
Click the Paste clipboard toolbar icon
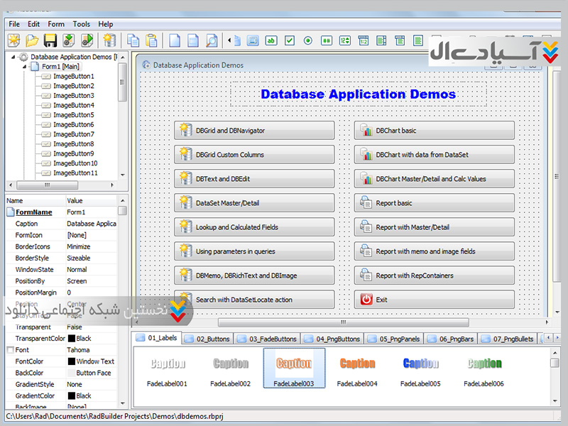click(152, 40)
